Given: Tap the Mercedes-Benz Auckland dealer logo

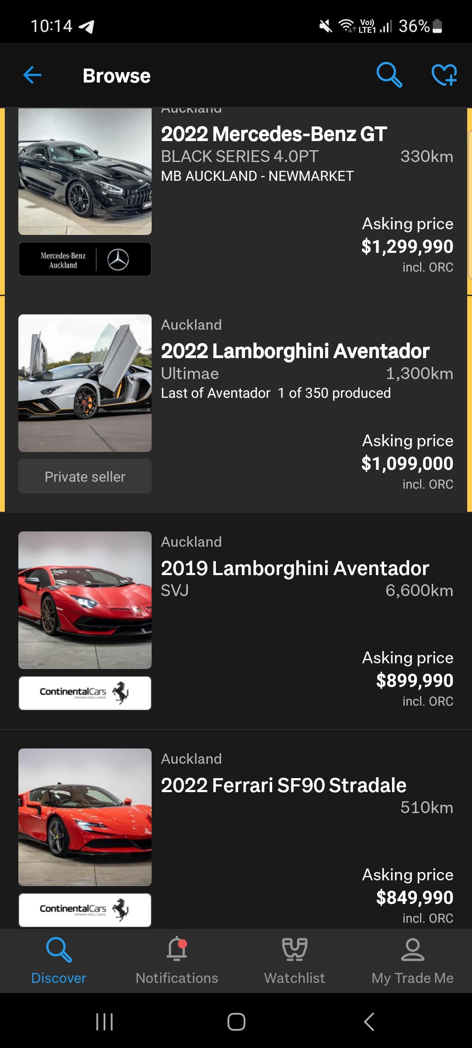Looking at the screenshot, I should click(85, 259).
